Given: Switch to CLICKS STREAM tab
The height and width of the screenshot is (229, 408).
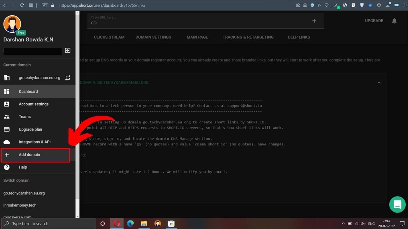Looking at the screenshot, I should coord(109,37).
